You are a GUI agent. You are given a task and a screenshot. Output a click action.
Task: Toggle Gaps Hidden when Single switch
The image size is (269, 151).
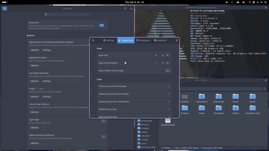(x=167, y=70)
